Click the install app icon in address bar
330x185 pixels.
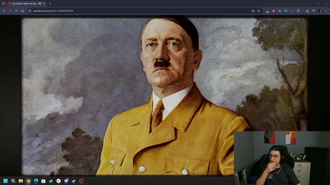(253, 11)
